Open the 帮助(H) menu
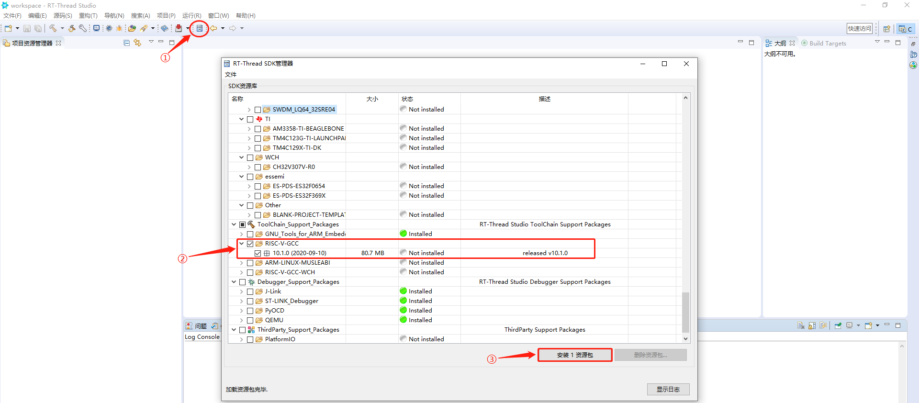919x403 pixels. tap(246, 16)
